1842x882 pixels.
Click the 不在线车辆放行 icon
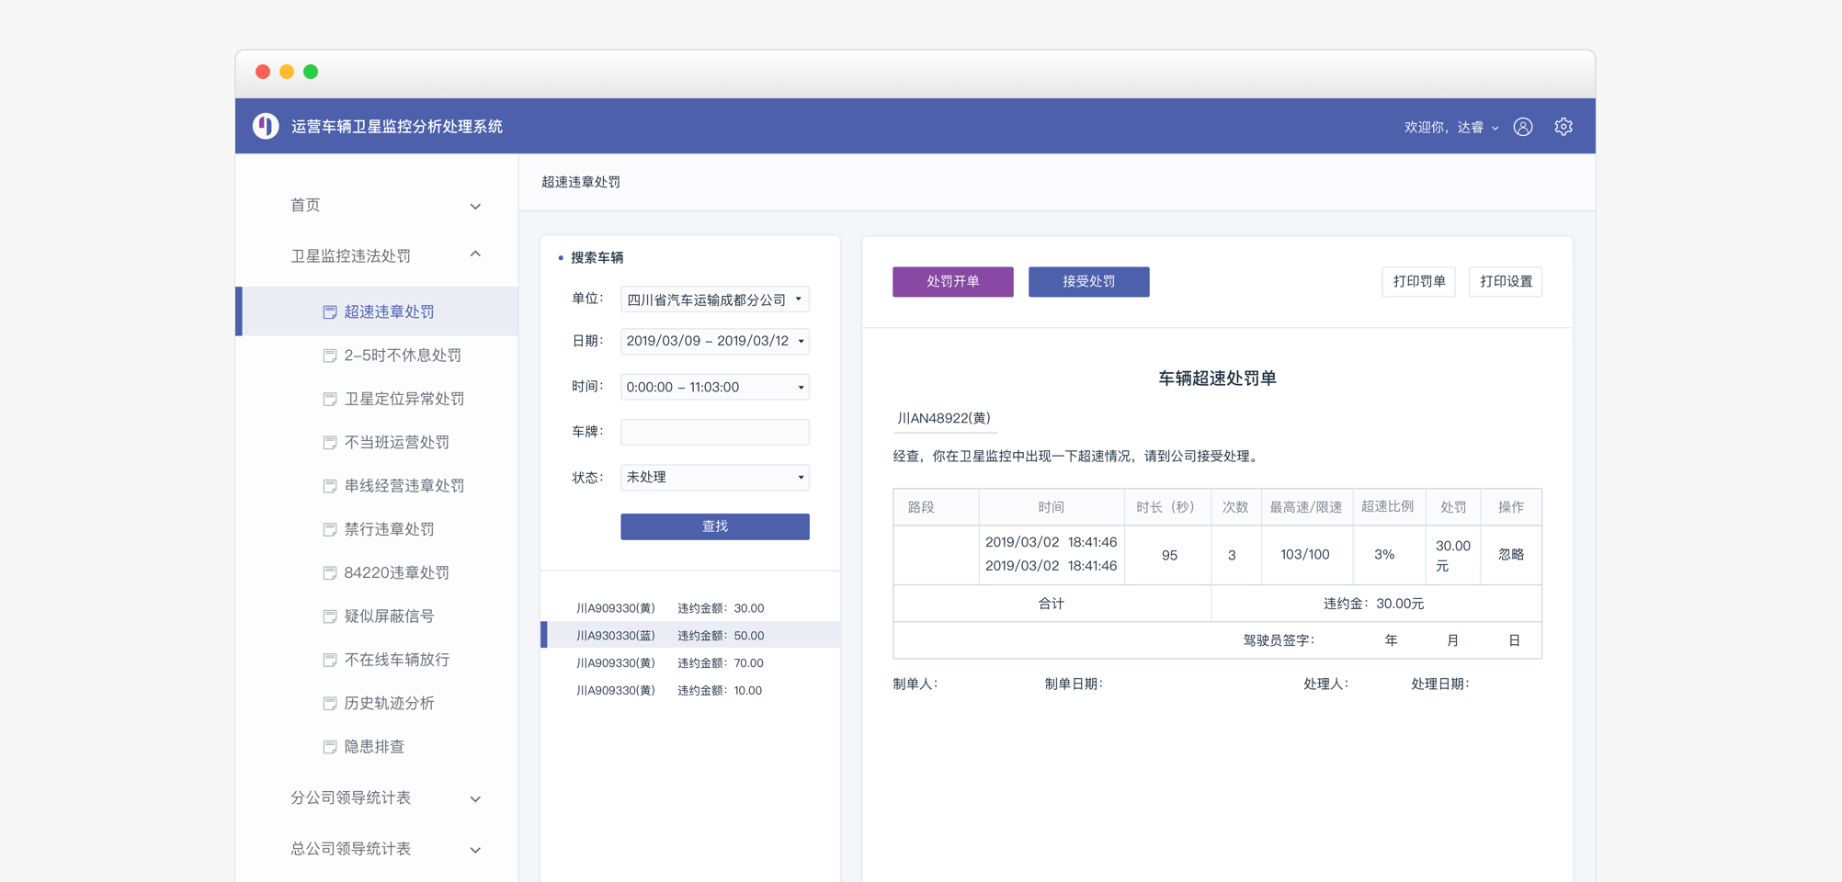click(x=330, y=659)
